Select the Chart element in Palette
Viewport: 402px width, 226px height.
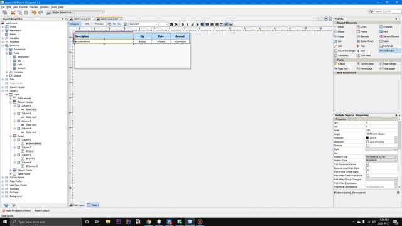pyautogui.click(x=362, y=26)
